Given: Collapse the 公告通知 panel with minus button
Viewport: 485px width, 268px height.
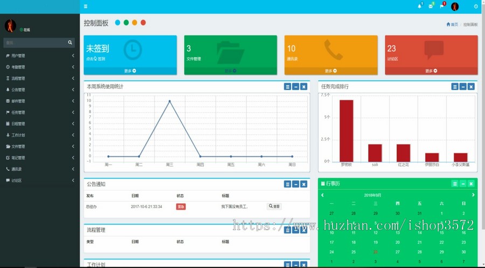Looking at the screenshot, I should click(296, 184).
